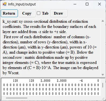The height and width of the screenshot is (101, 106).
Task: Open the app icon system menu
Action: click(4, 4)
